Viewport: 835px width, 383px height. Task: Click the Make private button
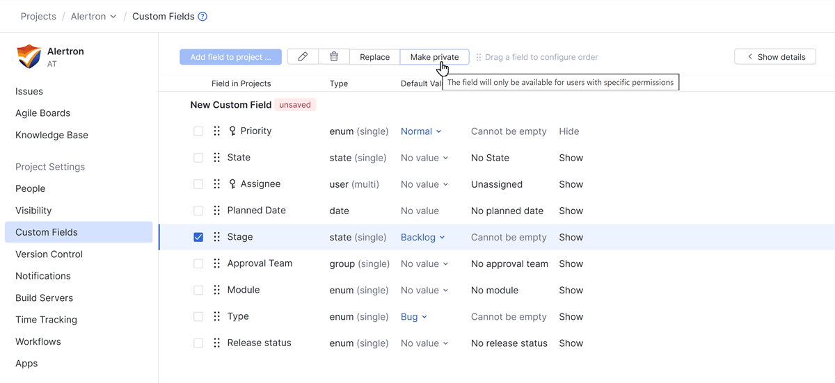point(434,57)
